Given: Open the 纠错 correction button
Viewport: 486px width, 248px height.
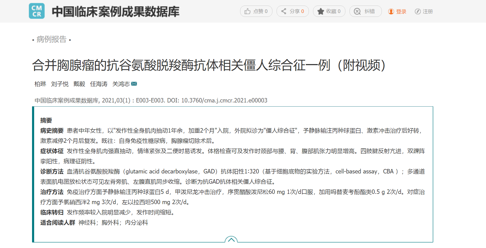Looking at the screenshot, I should pyautogui.click(x=366, y=11).
